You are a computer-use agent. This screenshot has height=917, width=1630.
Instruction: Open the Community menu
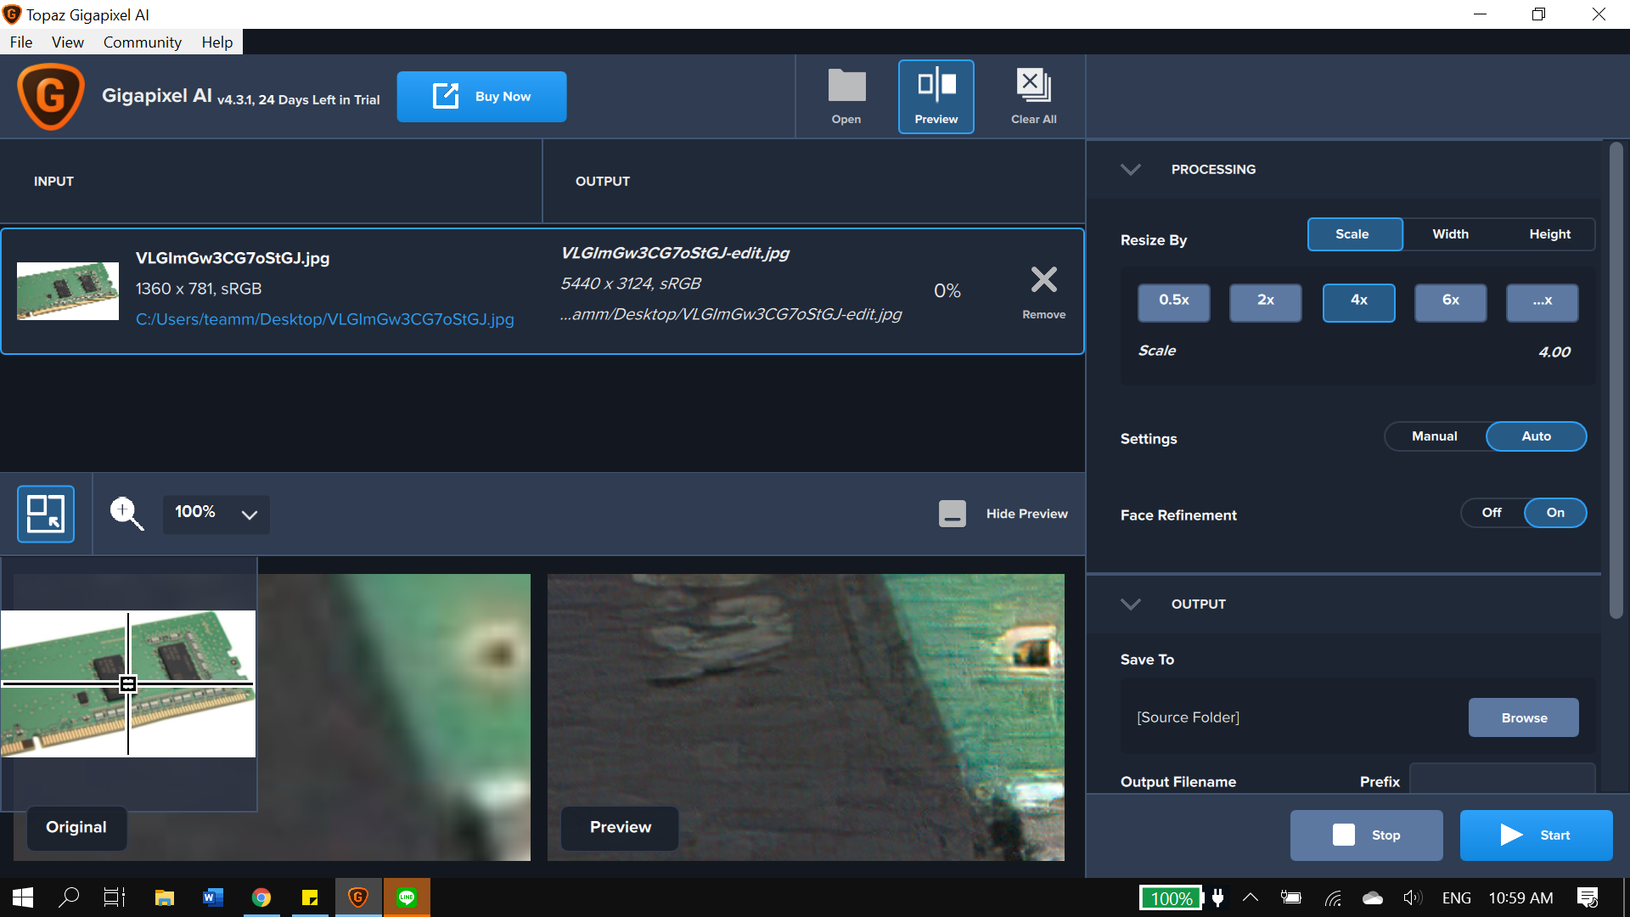click(x=143, y=42)
